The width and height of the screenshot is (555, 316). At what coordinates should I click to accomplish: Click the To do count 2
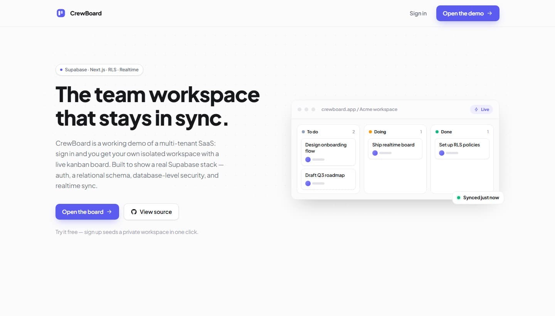pos(353,132)
